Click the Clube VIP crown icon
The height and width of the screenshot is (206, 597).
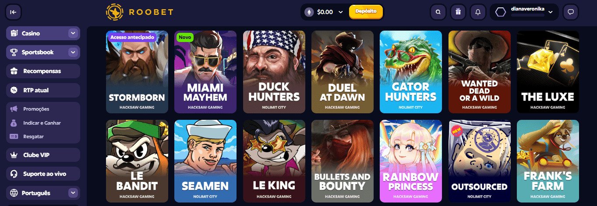click(14, 155)
